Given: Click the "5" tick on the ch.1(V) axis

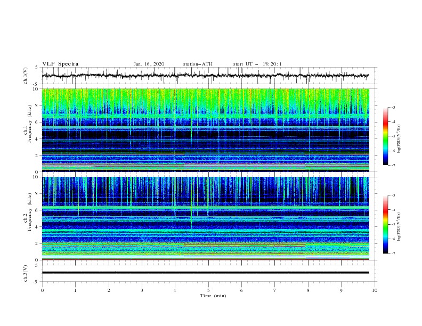Looking at the screenshot, I should (37, 68).
